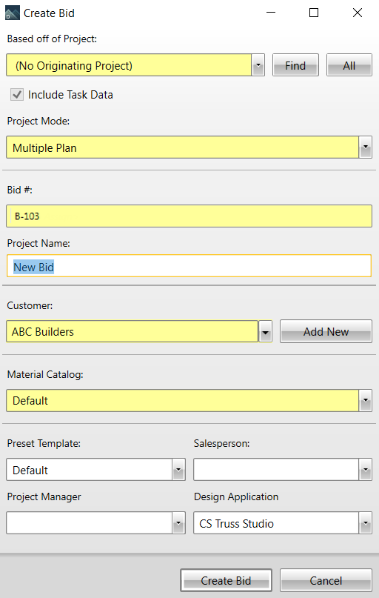
Task: Click the Create Bid app icon in title bar
Action: (12, 13)
